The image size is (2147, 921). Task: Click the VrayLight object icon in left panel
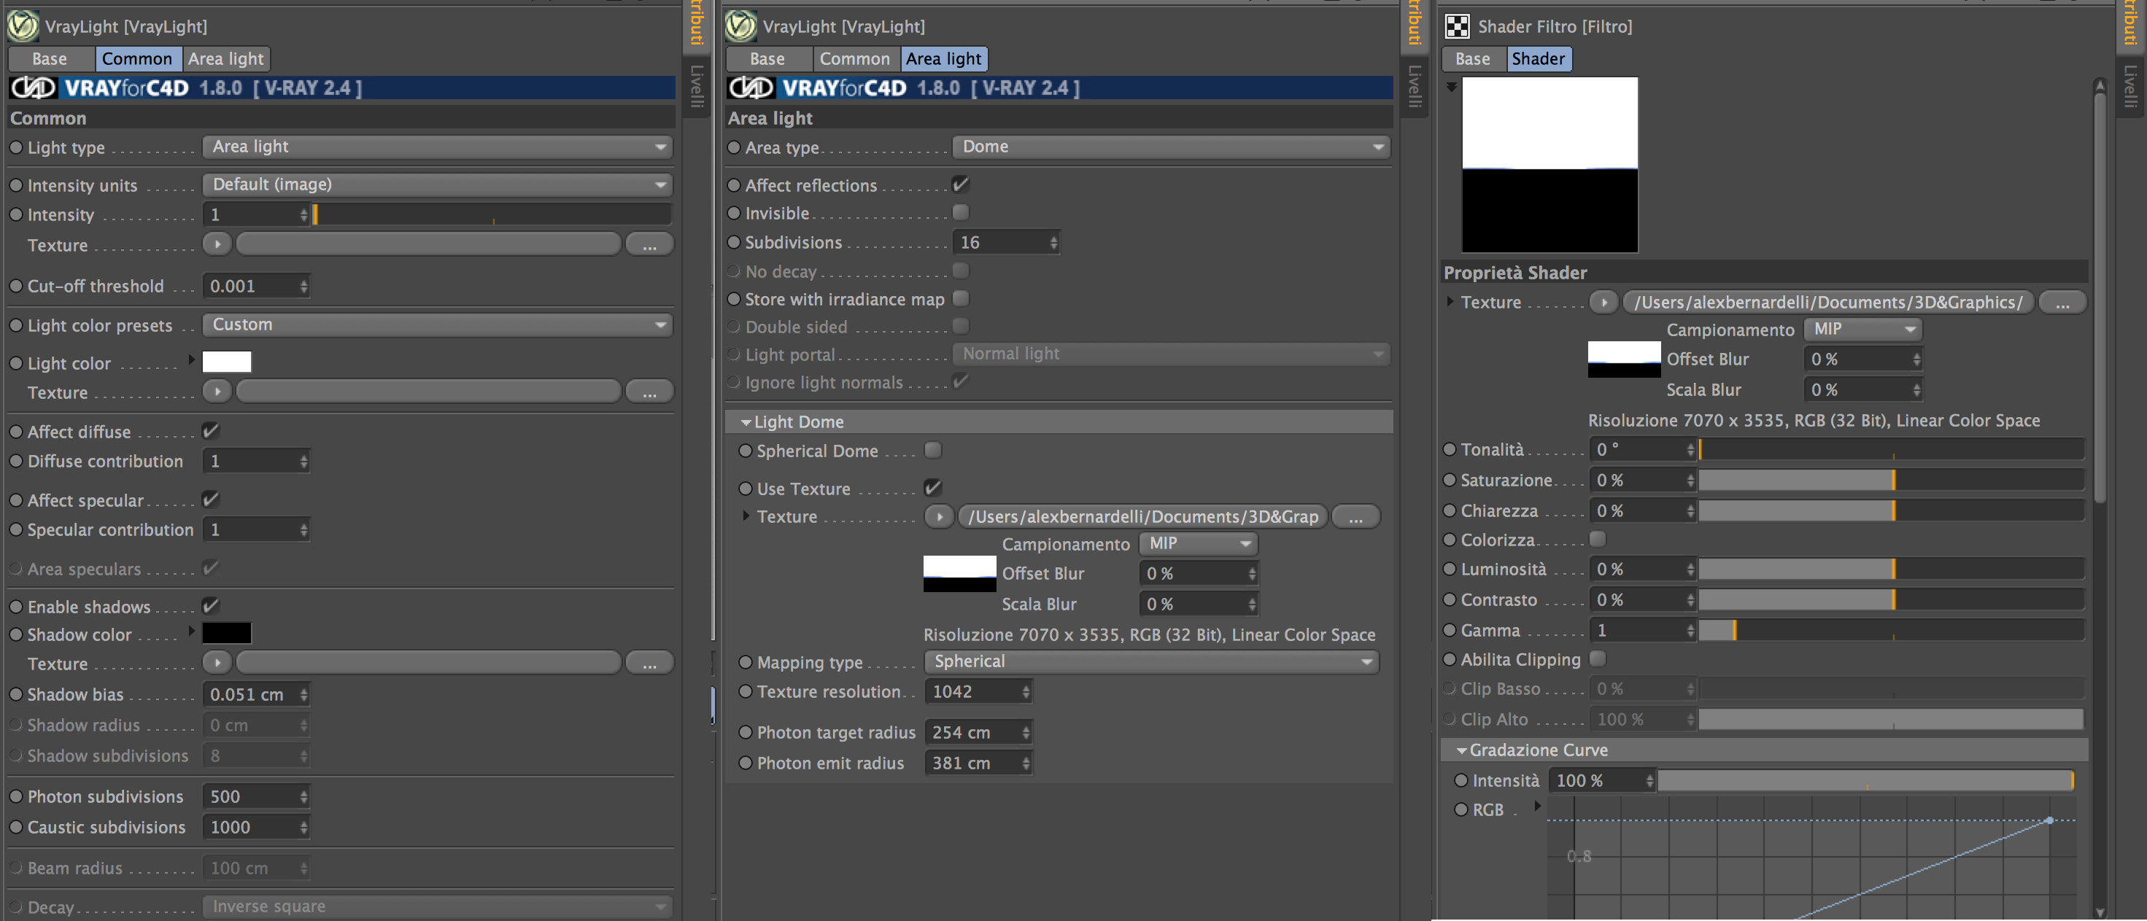(x=23, y=26)
